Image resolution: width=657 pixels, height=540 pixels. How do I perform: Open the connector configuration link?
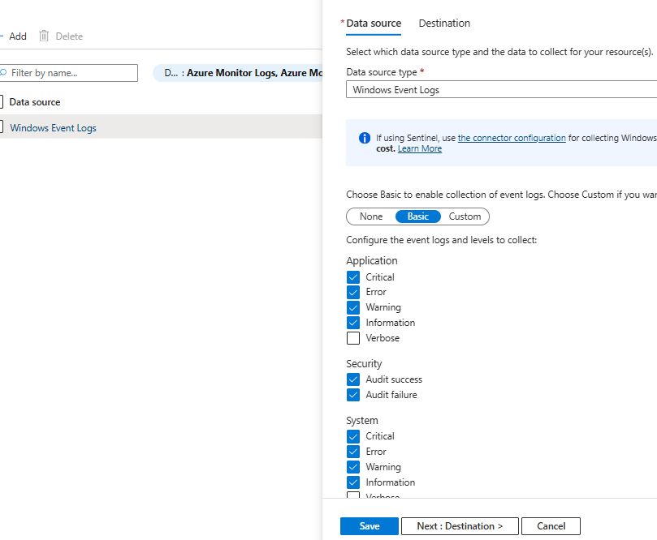coord(512,138)
